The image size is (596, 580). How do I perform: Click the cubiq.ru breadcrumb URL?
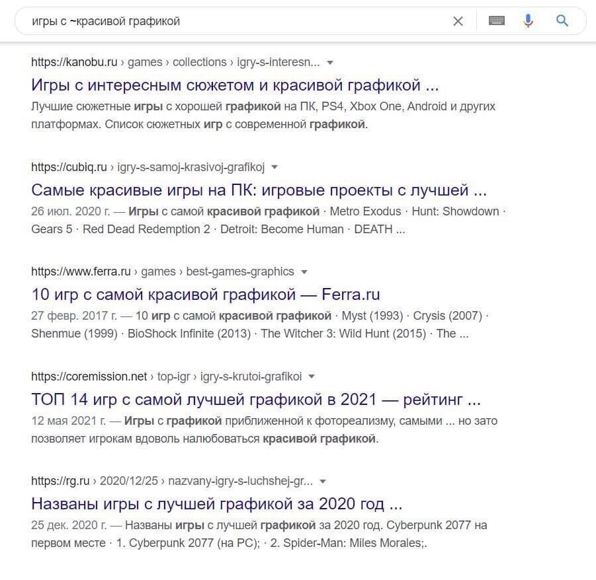[x=69, y=167]
